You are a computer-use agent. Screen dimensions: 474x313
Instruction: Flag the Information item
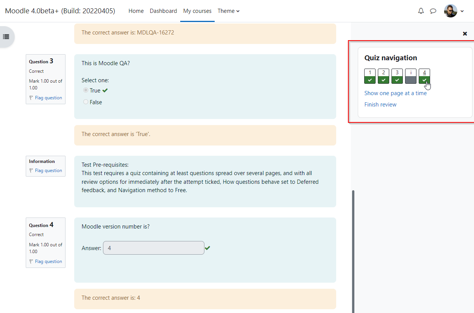48,171
